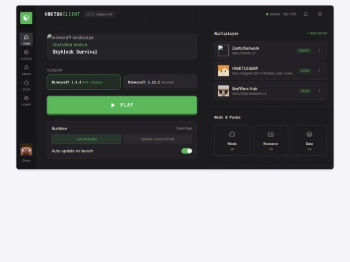Open the Single player sidebar tab
Screen dimensions: 350x262
[x=26, y=70]
